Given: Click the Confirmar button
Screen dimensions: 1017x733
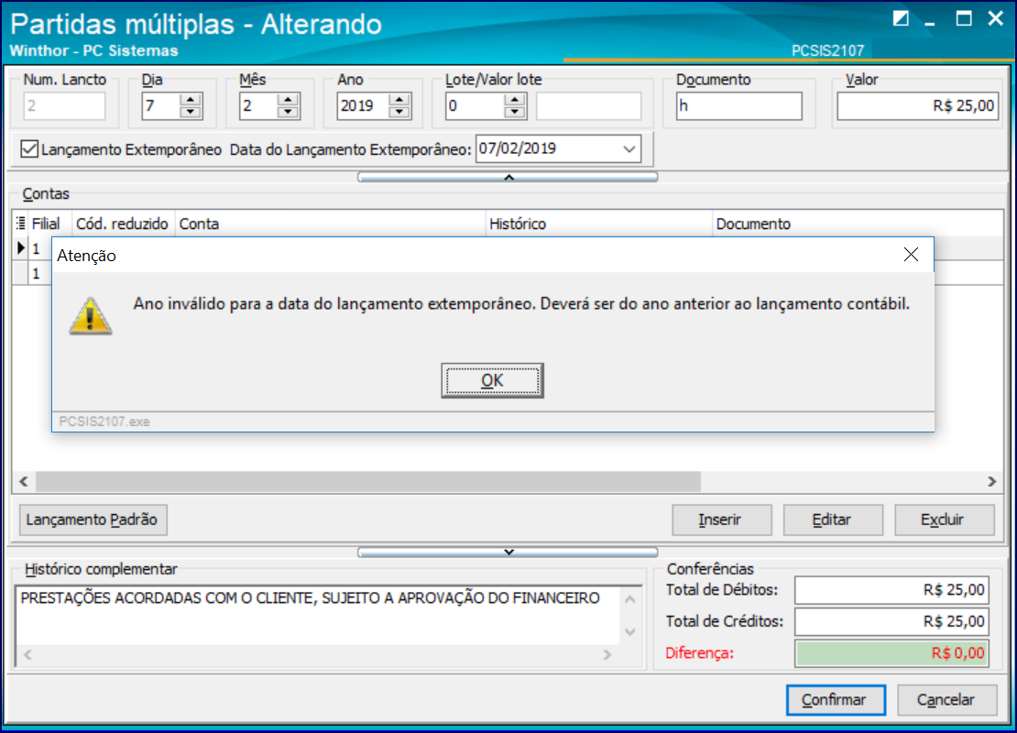Looking at the screenshot, I should (836, 700).
